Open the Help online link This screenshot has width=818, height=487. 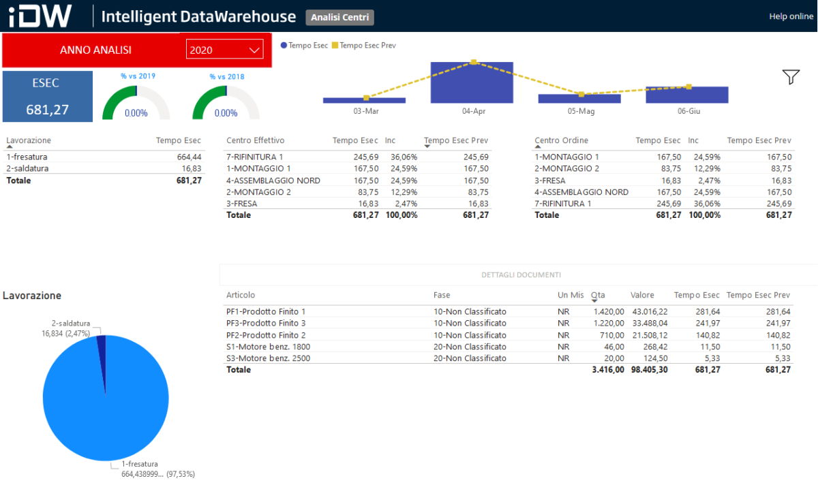point(791,16)
